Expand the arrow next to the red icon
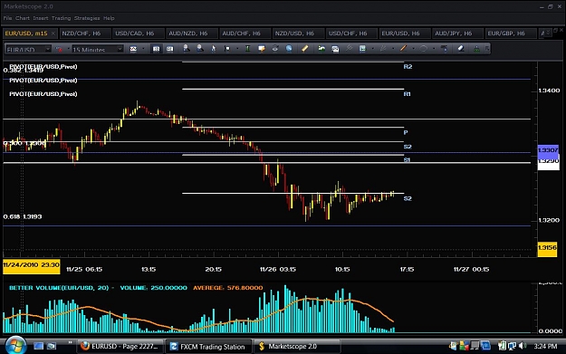 pos(69,48)
